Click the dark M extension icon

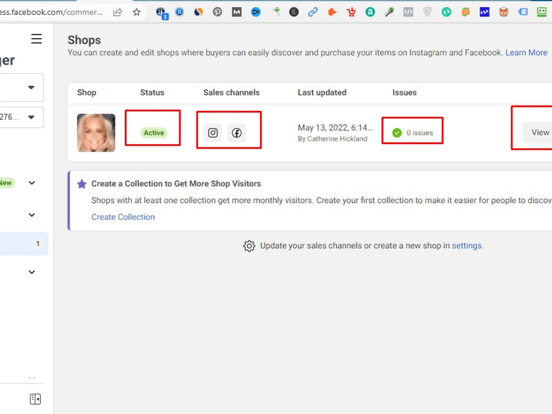point(237,12)
